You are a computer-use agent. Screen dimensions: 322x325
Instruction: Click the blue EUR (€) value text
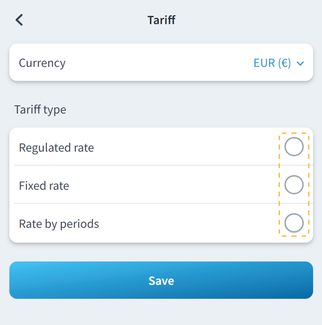pos(272,63)
